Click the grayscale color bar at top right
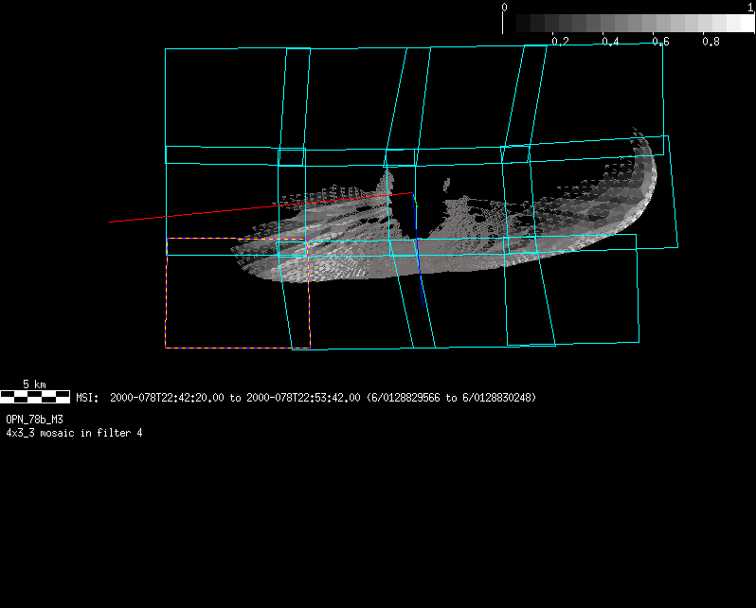Screen dimensions: 756x608 pyautogui.click(x=629, y=24)
